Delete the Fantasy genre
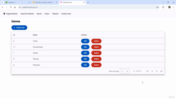Viewport: 176px width, 99px height. [x=96, y=59]
